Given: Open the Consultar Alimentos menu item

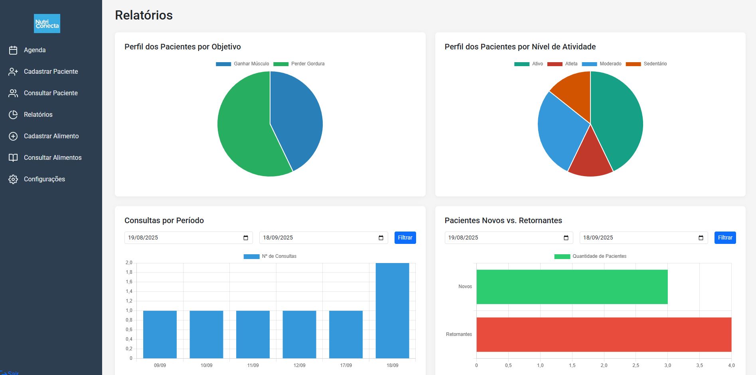Looking at the screenshot, I should tap(53, 158).
